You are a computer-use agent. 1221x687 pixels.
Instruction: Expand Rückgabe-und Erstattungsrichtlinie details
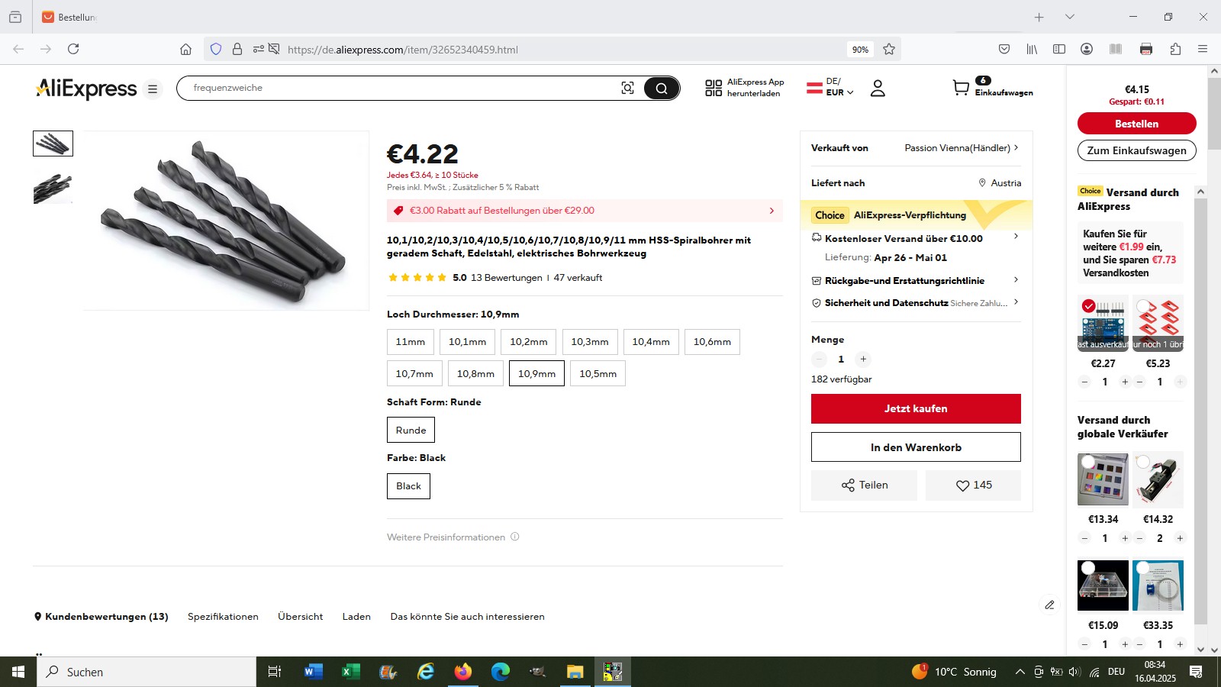pos(916,280)
